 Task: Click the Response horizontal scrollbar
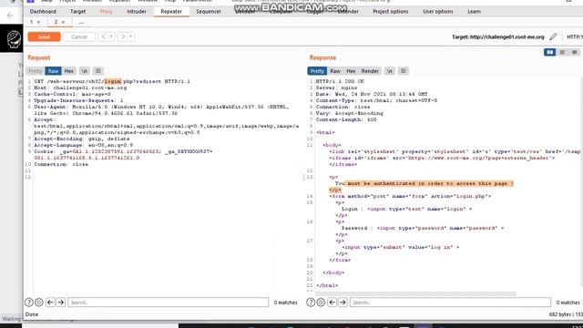(x=415, y=293)
